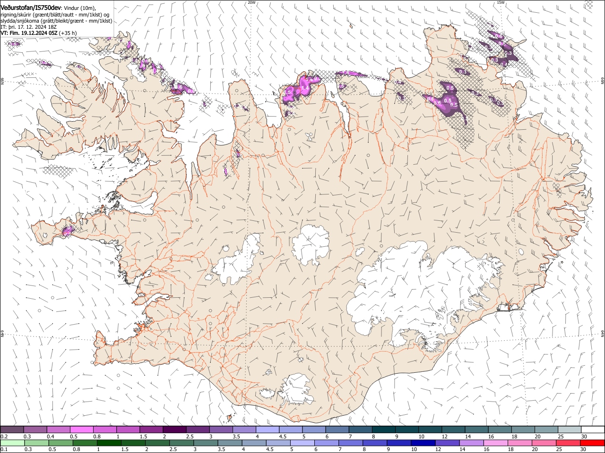Click the slydda/snjókoma legend description line
605x453 pixels.
coord(56,21)
